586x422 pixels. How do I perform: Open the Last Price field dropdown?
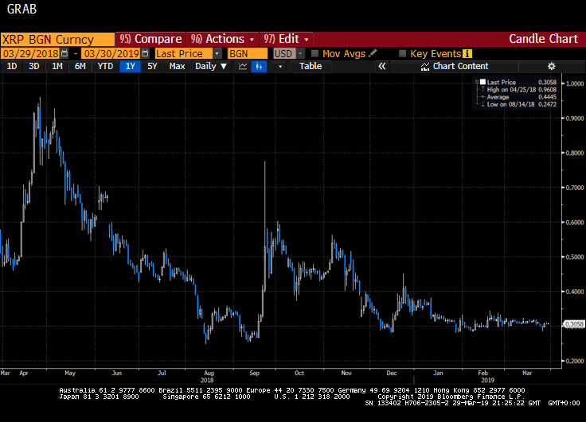coord(217,54)
